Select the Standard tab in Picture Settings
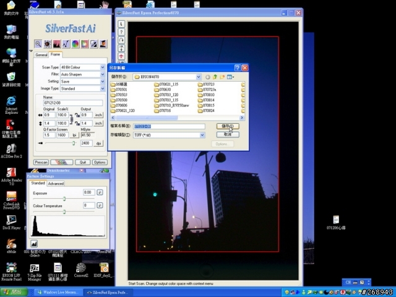 click(x=38, y=183)
